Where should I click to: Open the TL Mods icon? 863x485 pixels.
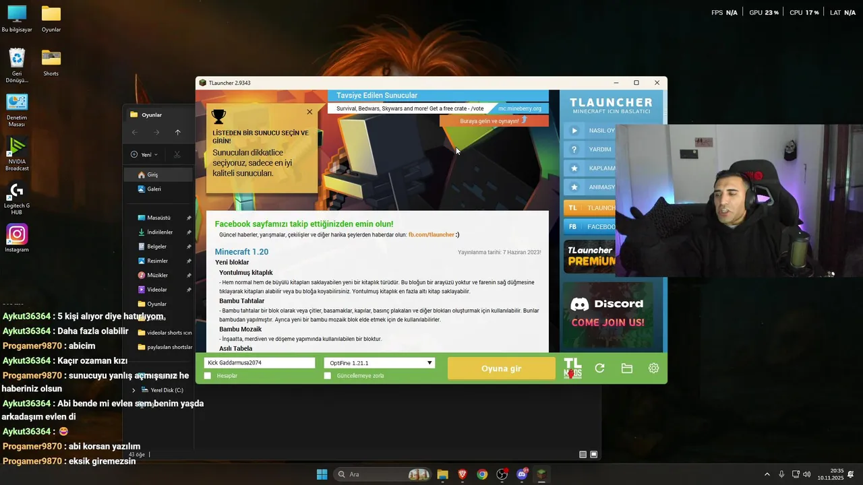[x=572, y=368]
